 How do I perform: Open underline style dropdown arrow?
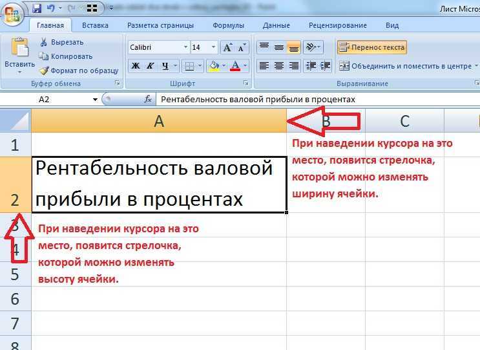pos(176,66)
